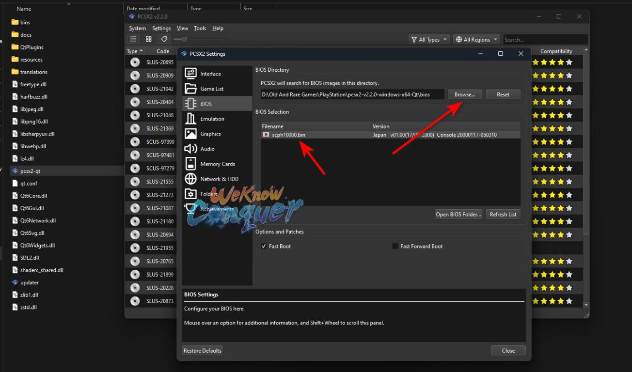Click disc icon for SLUS-21042 row
Image resolution: width=632 pixels, height=372 pixels.
tap(135, 89)
